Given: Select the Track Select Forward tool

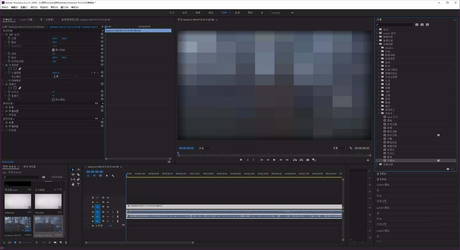Looking at the screenshot, I should pyautogui.click(x=78, y=170).
